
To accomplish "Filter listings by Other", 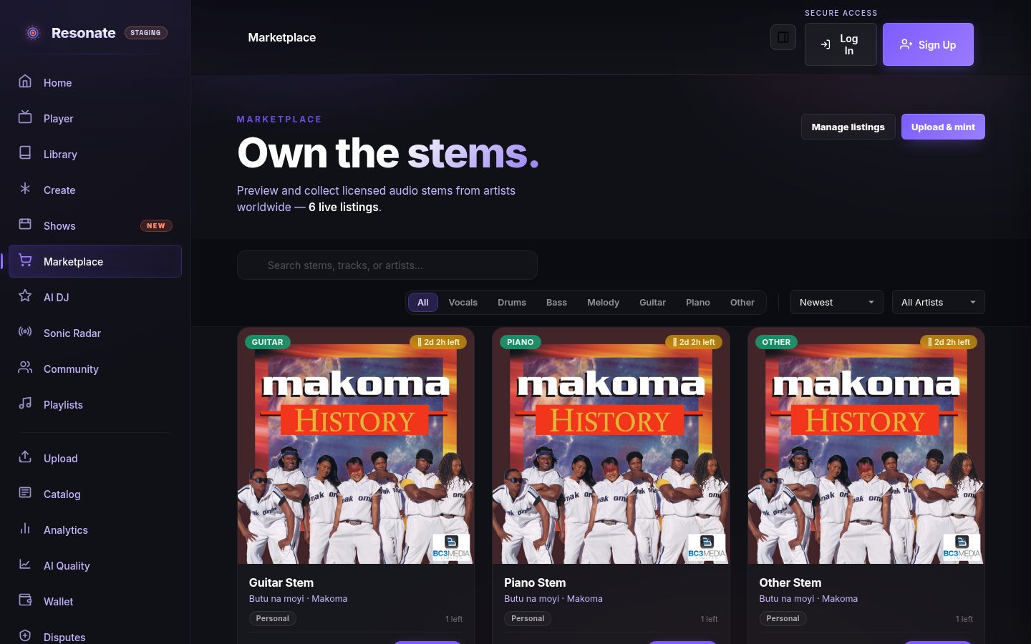I will coord(742,302).
